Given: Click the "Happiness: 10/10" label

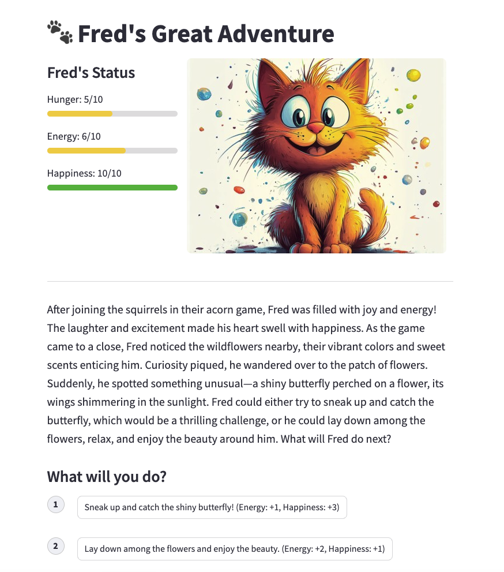Looking at the screenshot, I should coord(84,173).
